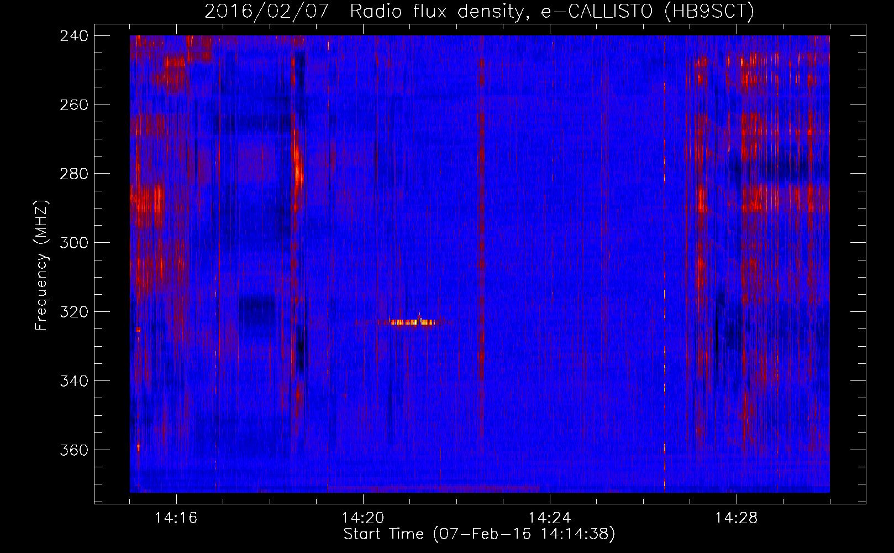894x553 pixels.
Task: Select the 340 frequency tick label
Action: point(73,381)
